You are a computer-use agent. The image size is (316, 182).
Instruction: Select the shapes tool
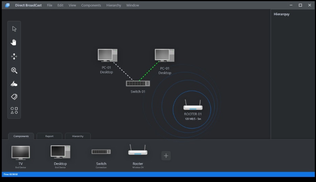pyautogui.click(x=14, y=110)
